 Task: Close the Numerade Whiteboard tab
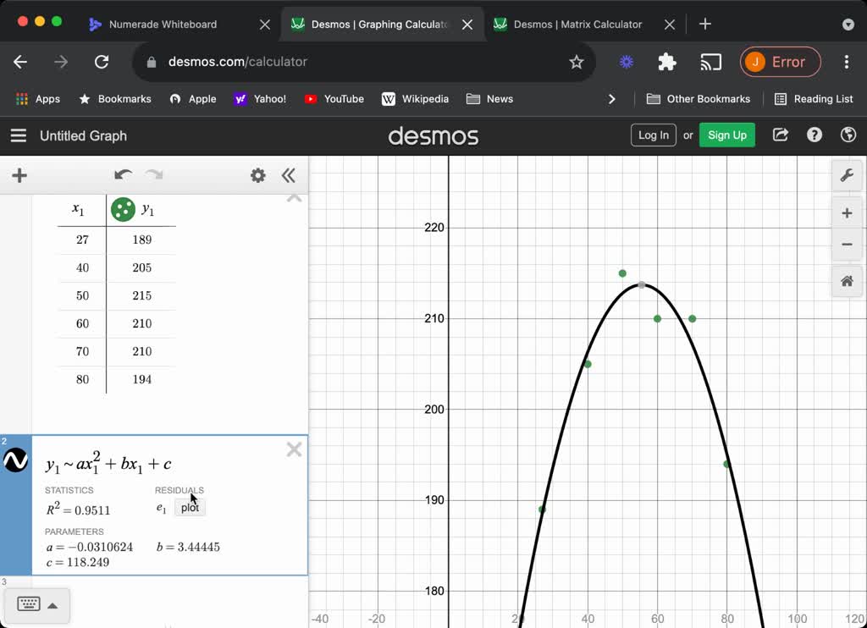[x=265, y=25]
